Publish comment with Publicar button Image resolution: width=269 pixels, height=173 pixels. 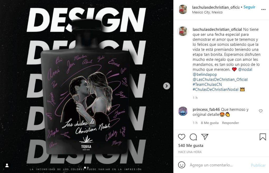(x=258, y=165)
